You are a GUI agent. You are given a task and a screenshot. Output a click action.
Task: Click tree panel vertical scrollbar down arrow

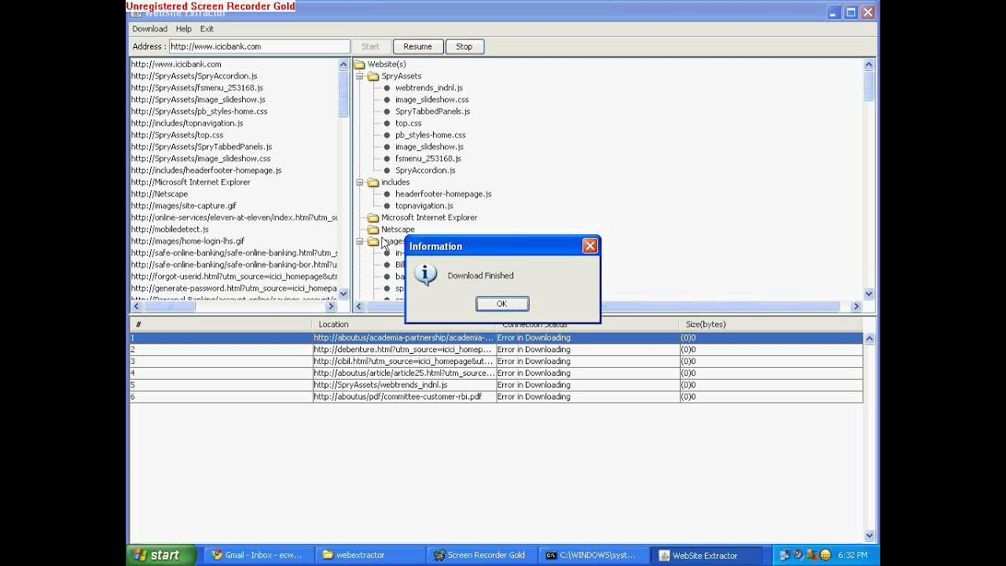pyautogui.click(x=868, y=293)
